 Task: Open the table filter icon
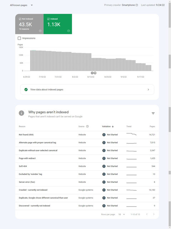153,113
